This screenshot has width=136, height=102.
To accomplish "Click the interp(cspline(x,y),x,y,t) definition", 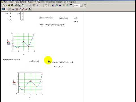I will (60, 62).
